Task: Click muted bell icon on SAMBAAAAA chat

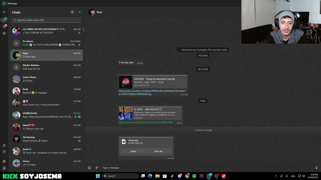Action: (x=75, y=117)
